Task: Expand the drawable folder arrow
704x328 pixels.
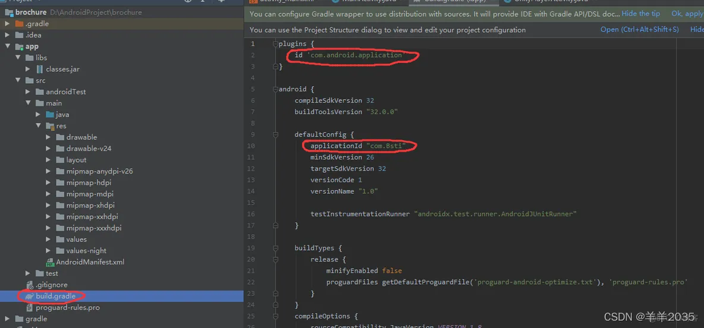Action: click(49, 137)
